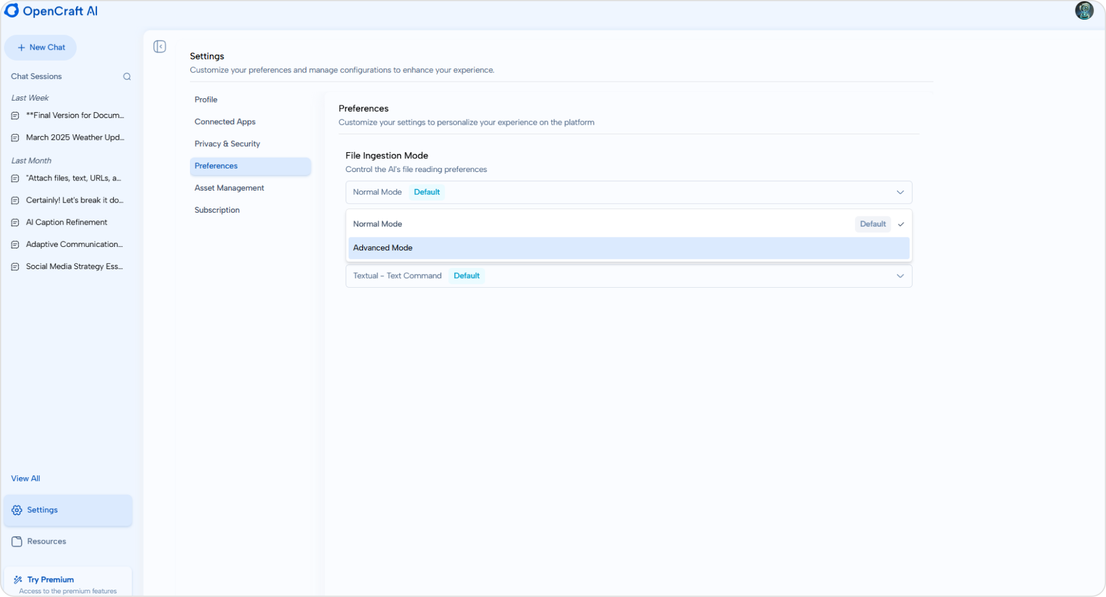Switch to Connected Apps tab
The height and width of the screenshot is (597, 1106).
[225, 122]
